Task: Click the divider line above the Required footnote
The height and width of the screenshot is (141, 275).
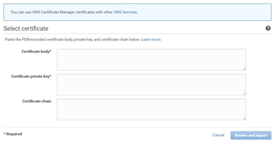Action: pyautogui.click(x=137, y=127)
